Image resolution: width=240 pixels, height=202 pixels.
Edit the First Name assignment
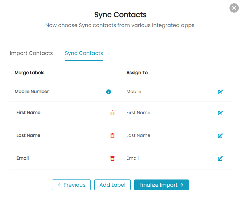220,113
